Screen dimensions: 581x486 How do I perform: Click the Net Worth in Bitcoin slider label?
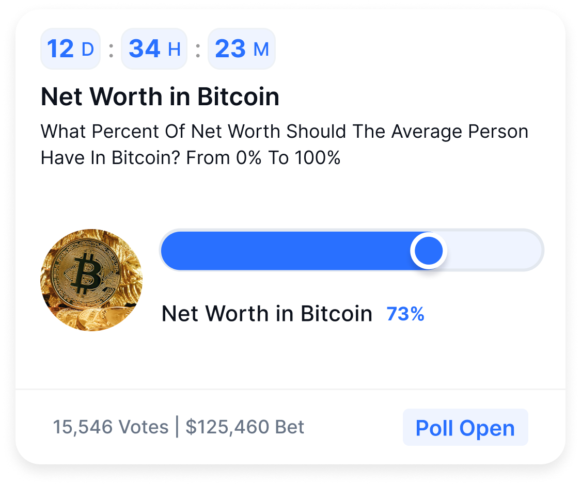pyautogui.click(x=268, y=314)
